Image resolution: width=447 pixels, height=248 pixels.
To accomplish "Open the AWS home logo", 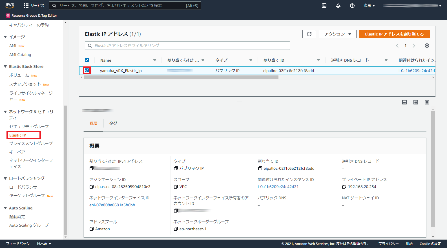I will 10,5.
